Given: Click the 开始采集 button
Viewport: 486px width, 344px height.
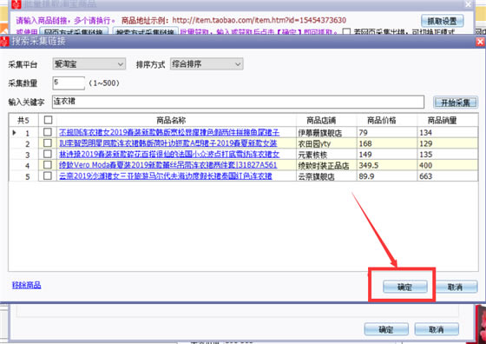Looking at the screenshot, I should click(x=456, y=103).
